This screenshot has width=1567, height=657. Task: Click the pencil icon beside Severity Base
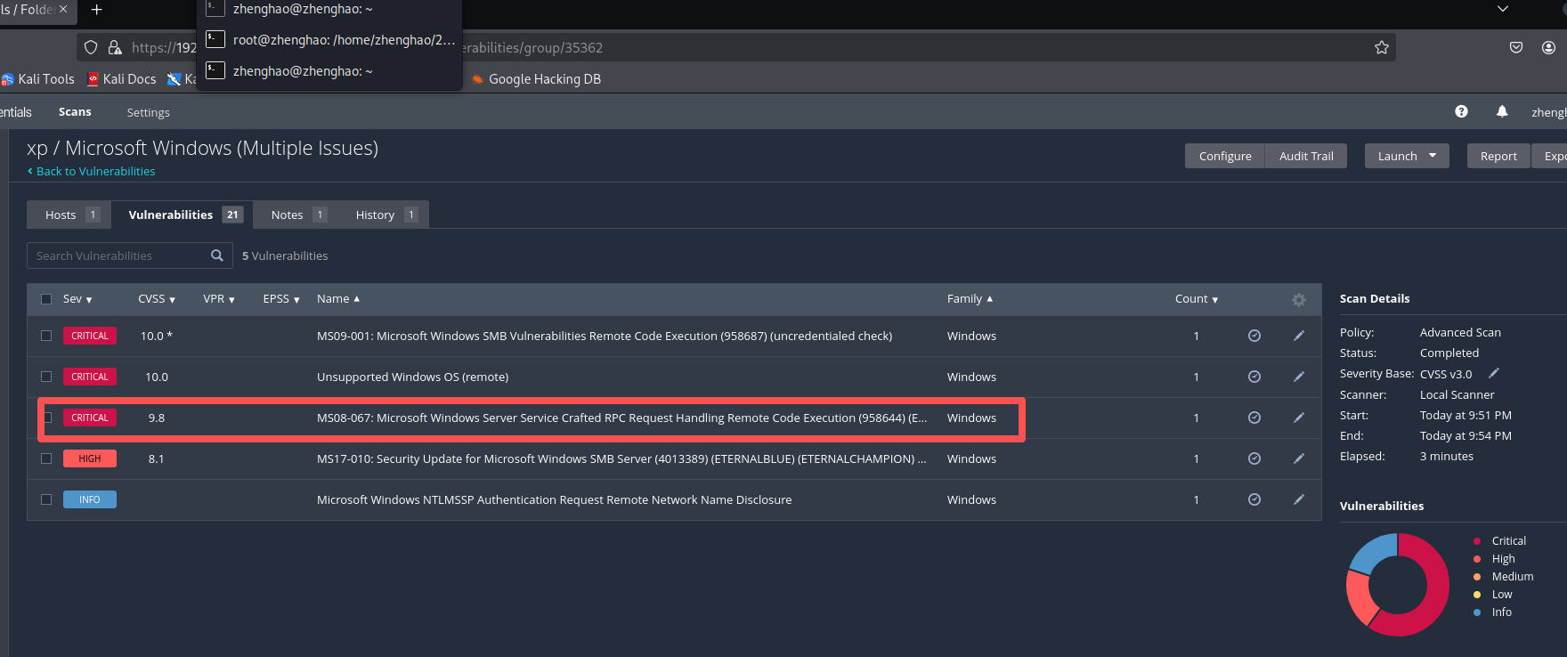[1494, 373]
